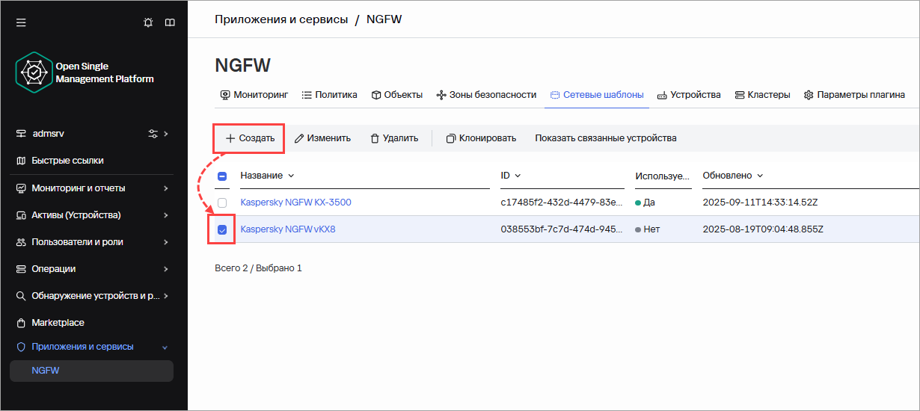Screen dimensions: 920x411
Task: Click the Зоны безопасности tab icon
Action: tap(441, 95)
